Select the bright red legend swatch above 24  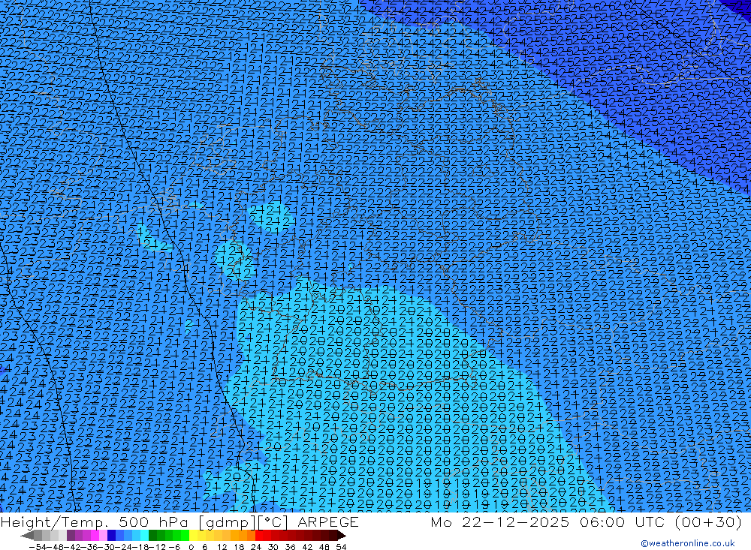point(259,535)
